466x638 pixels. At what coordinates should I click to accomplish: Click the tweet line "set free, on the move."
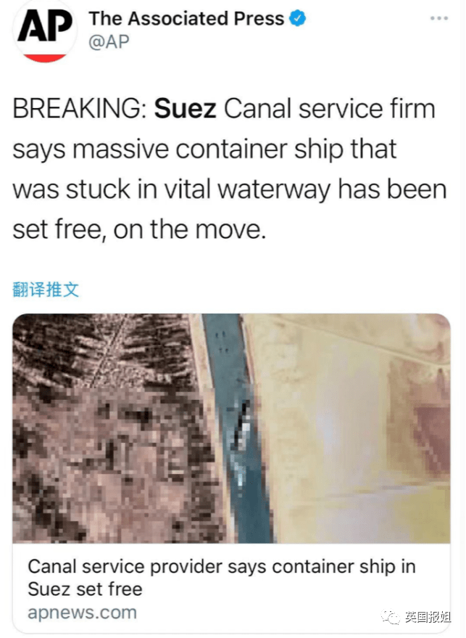[x=139, y=229]
